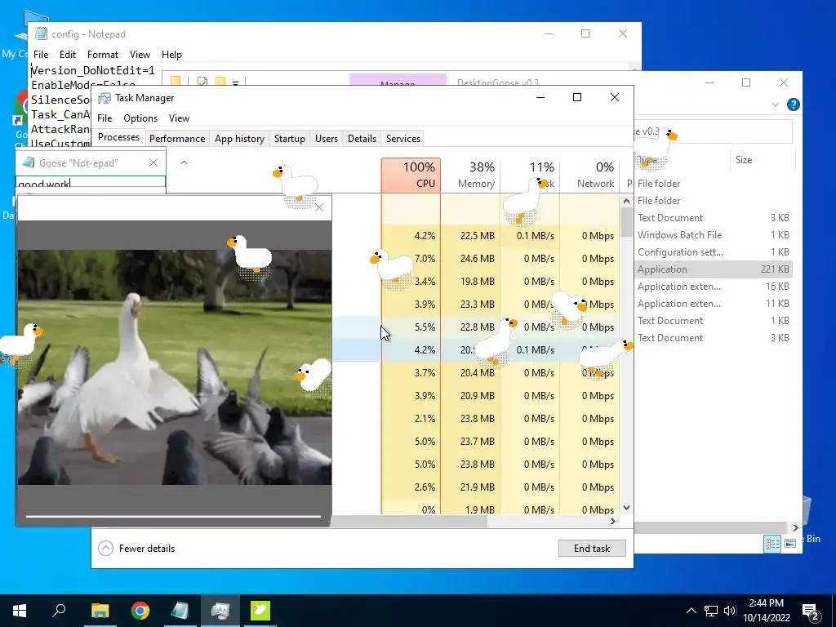The image size is (836, 627).
Task: Open the App history tab
Action: click(239, 139)
